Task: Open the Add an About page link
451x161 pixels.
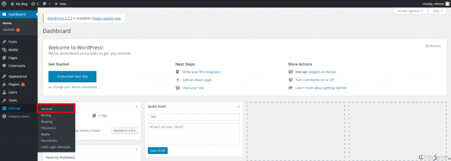Action: click(197, 80)
